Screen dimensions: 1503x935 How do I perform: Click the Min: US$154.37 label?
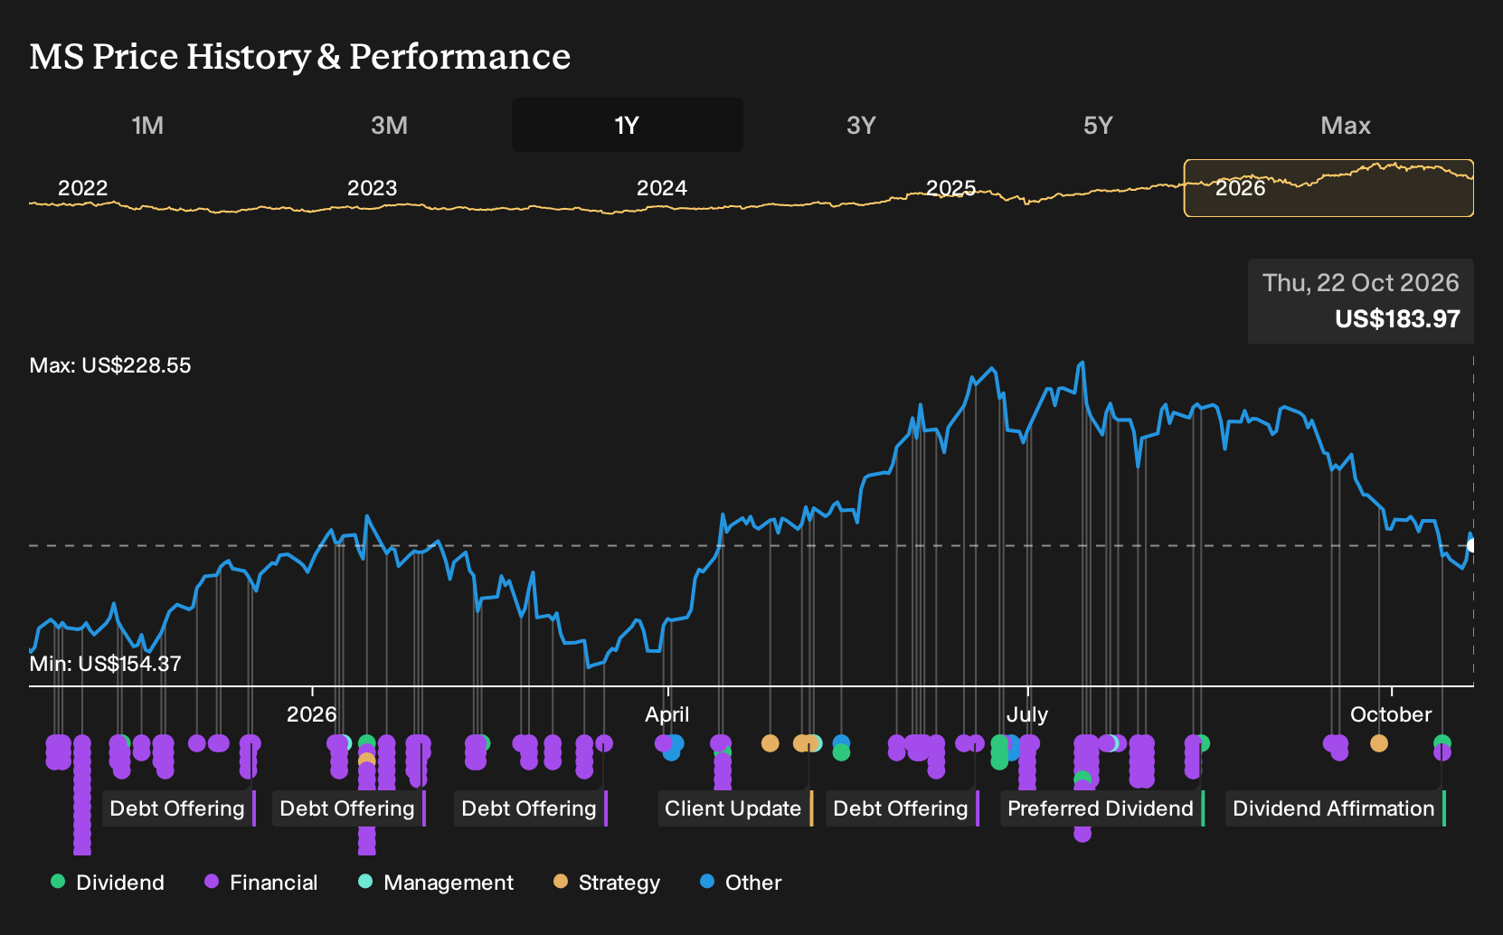click(106, 664)
